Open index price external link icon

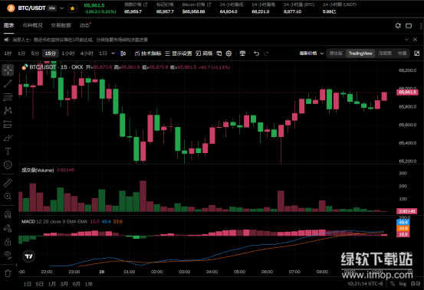click(x=146, y=5)
